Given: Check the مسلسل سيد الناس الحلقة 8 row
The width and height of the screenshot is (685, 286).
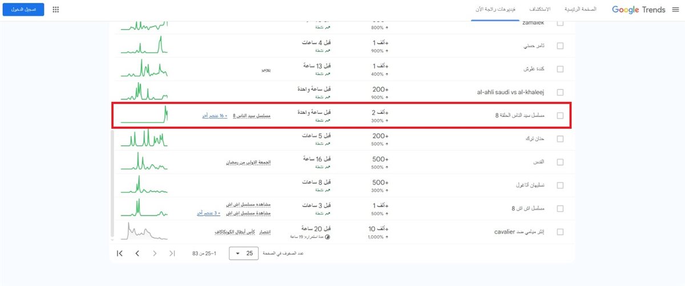Looking at the screenshot, I should [560, 115].
